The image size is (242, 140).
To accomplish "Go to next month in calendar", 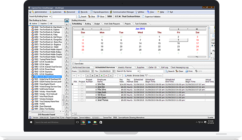I will pyautogui.click(x=179, y=29).
